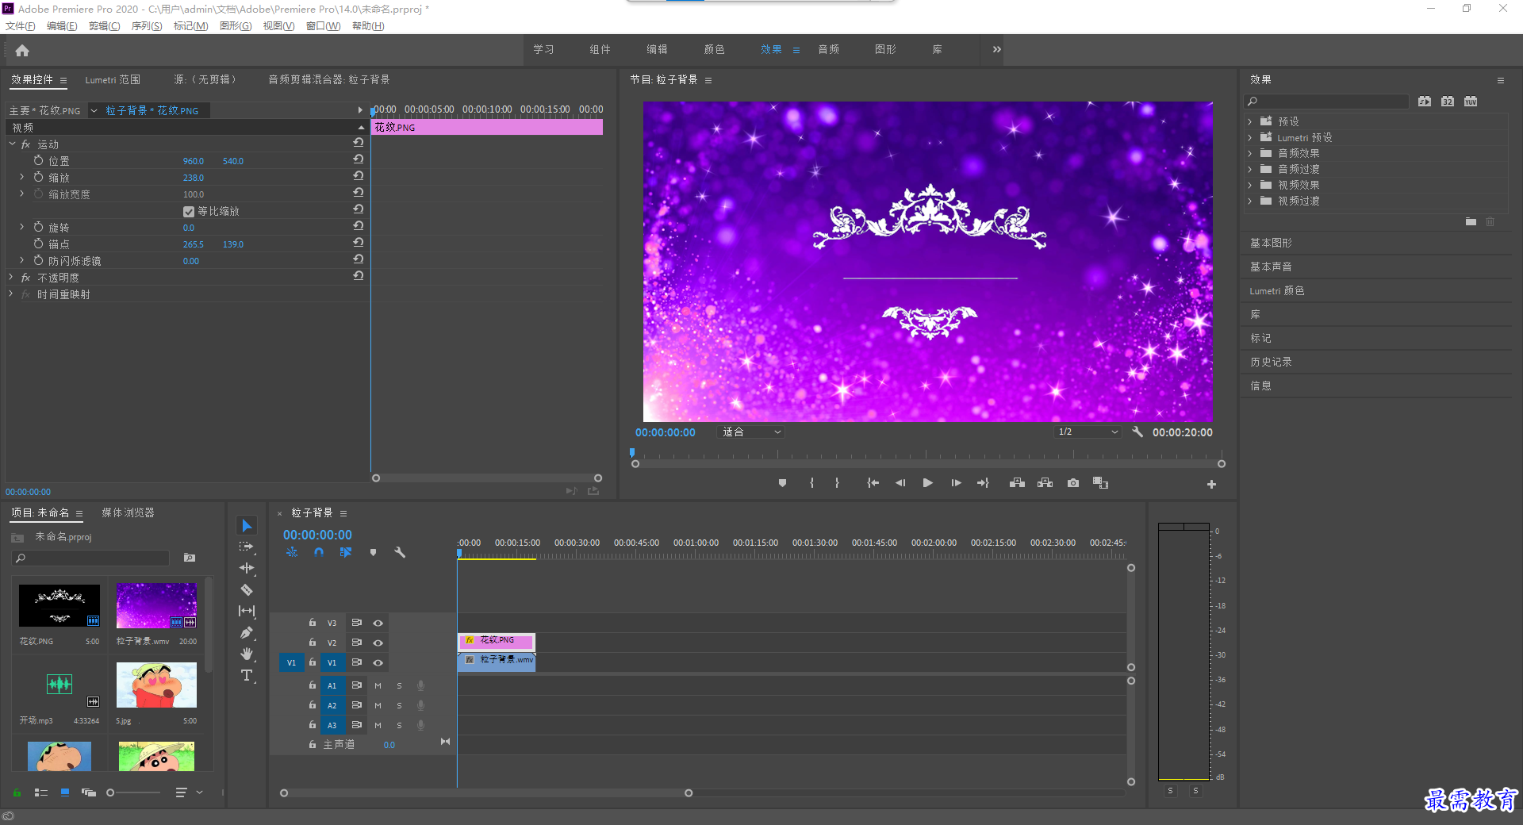This screenshot has height=825, width=1523.
Task: Switch to the Audio workspace
Action: coord(829,49)
